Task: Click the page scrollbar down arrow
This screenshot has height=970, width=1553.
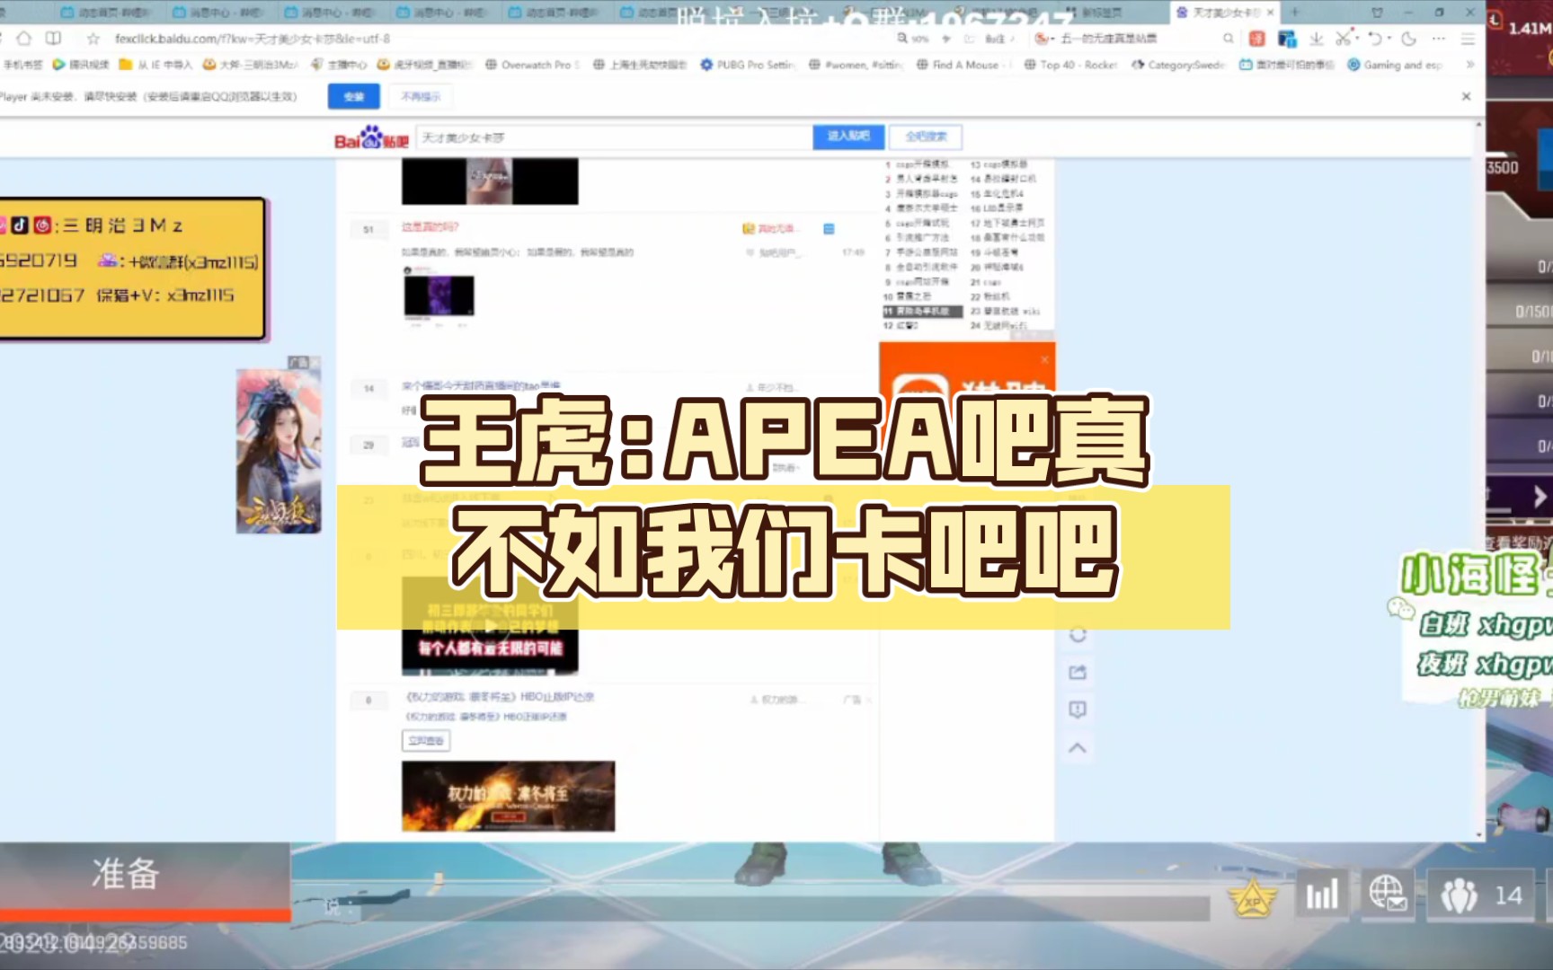Action: click(x=1479, y=835)
